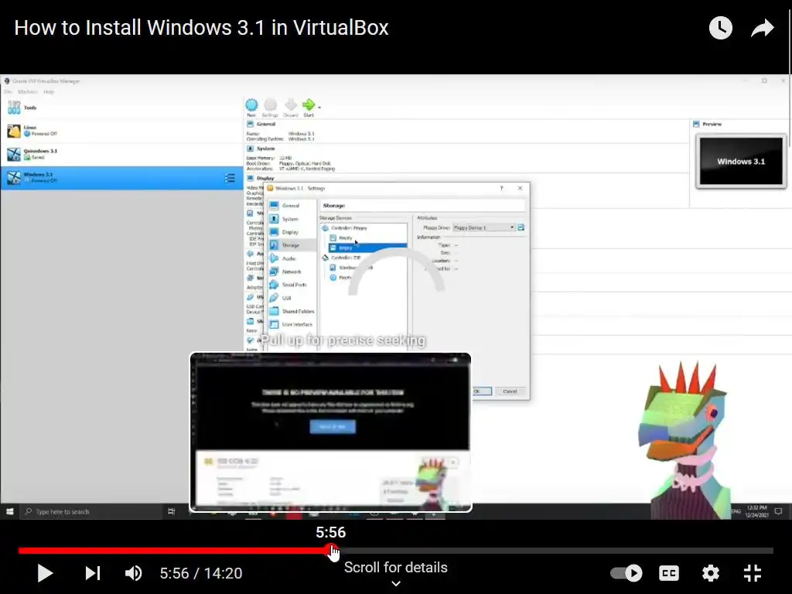Image resolution: width=792 pixels, height=594 pixels.
Task: Click the video title How to Install Windows 3.1
Action: [x=201, y=28]
